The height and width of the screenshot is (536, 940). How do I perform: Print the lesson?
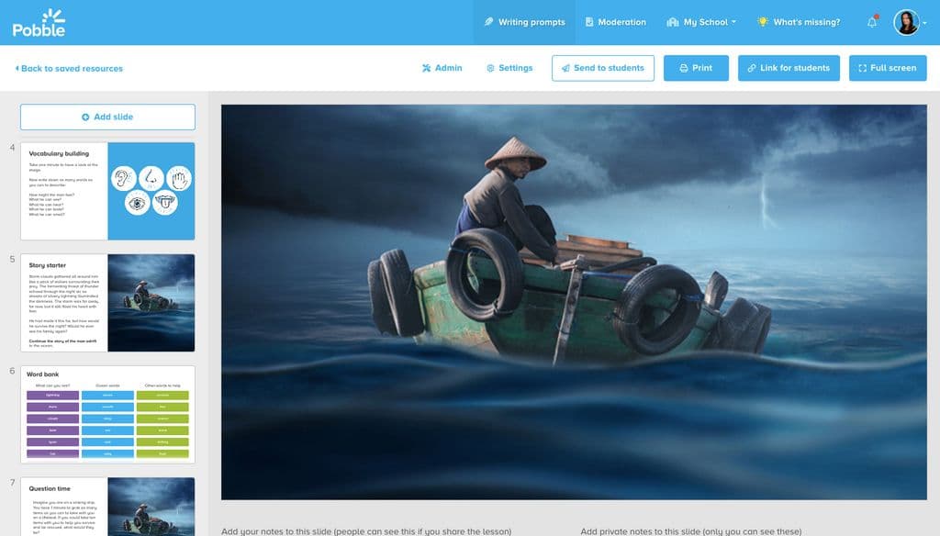[x=696, y=68]
